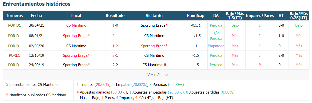Open Sporting Braga local team on 08/01/21
This screenshot has width=312, height=103.
76,36
